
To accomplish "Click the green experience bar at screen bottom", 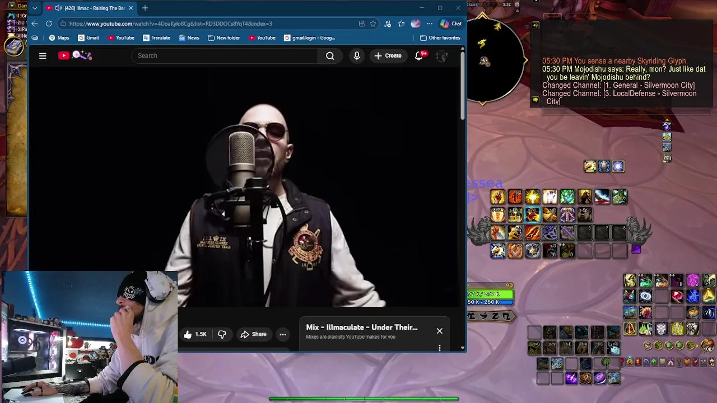I will pyautogui.click(x=364, y=399).
